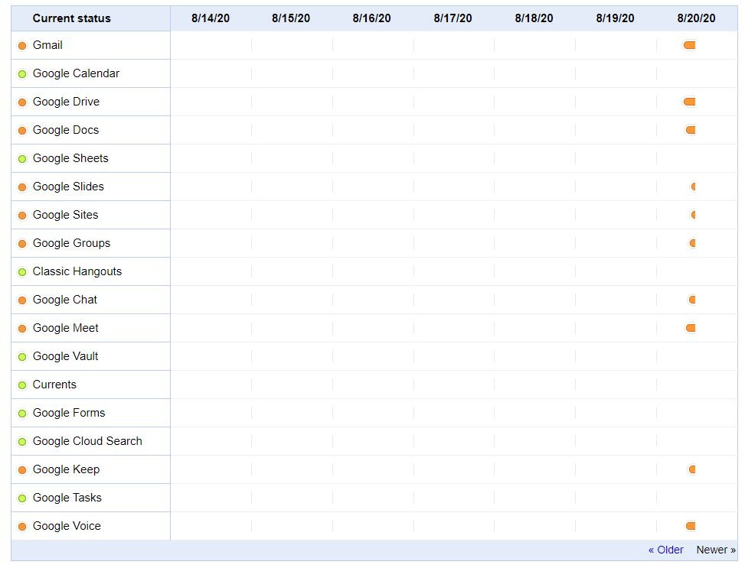Open the Google Drive 8/20/20 outage marker
The image size is (745, 568).
pos(689,102)
